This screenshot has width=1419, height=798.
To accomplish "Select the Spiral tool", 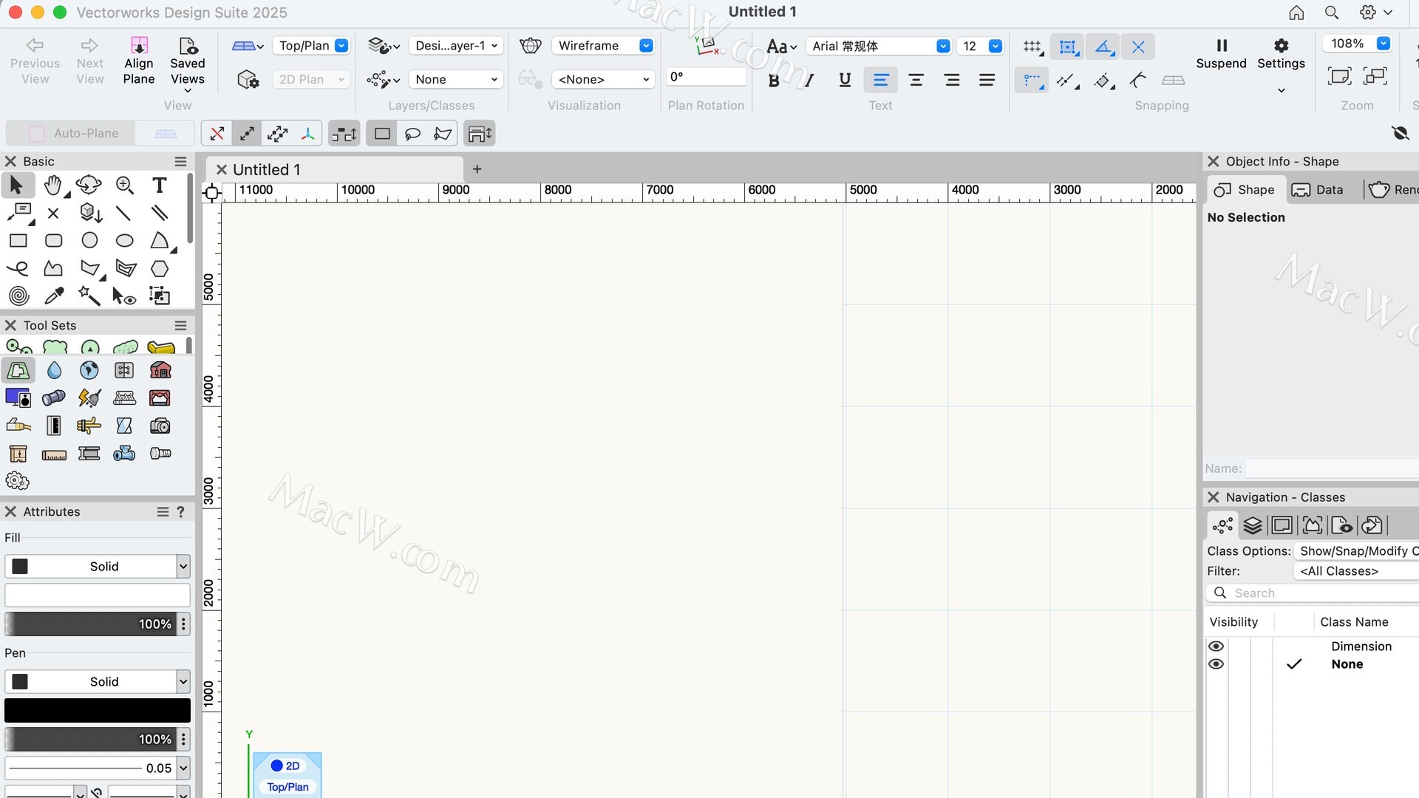I will coord(18,296).
